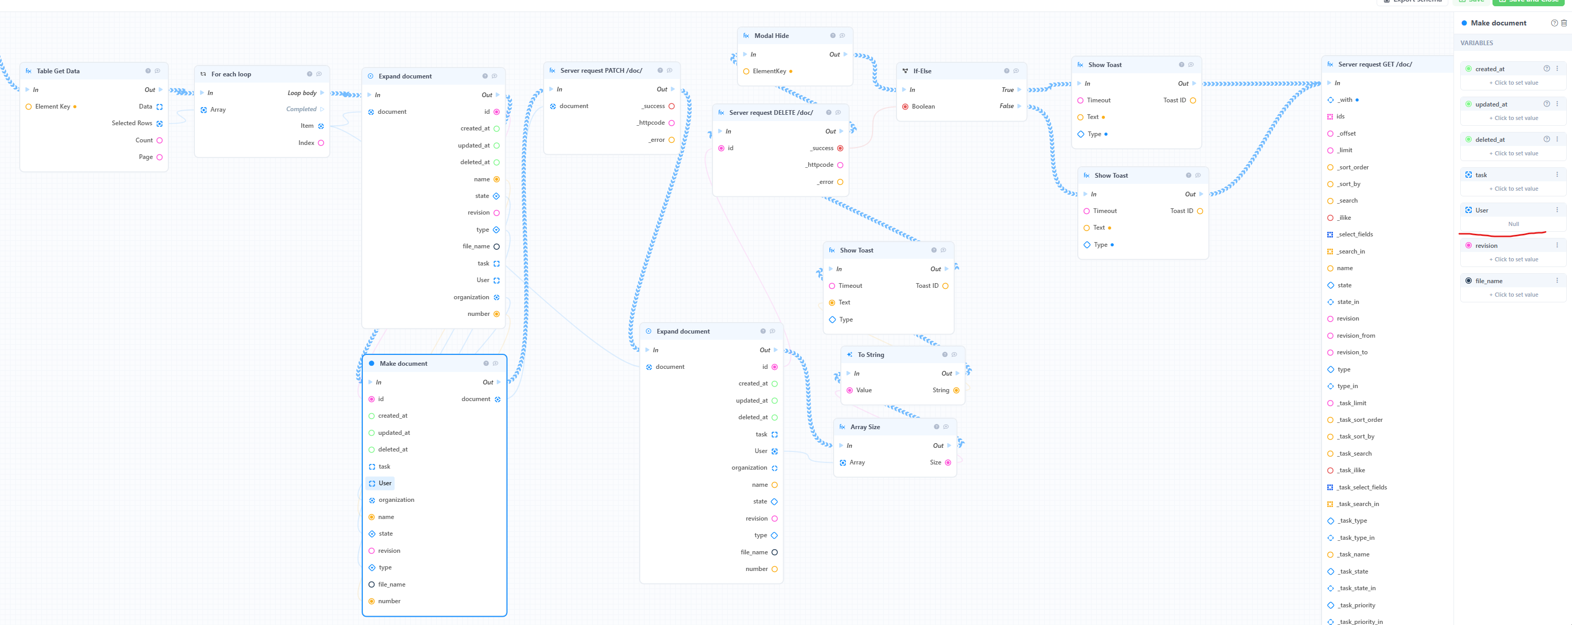The width and height of the screenshot is (1572, 625).
Task: Add comment on Modal Hide node
Action: 842,35
